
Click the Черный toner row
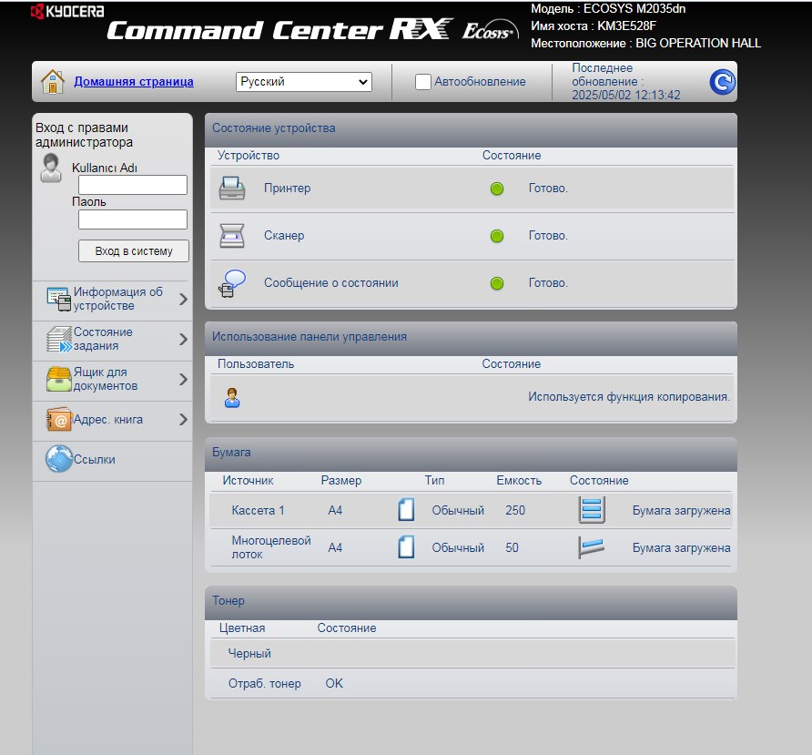472,653
